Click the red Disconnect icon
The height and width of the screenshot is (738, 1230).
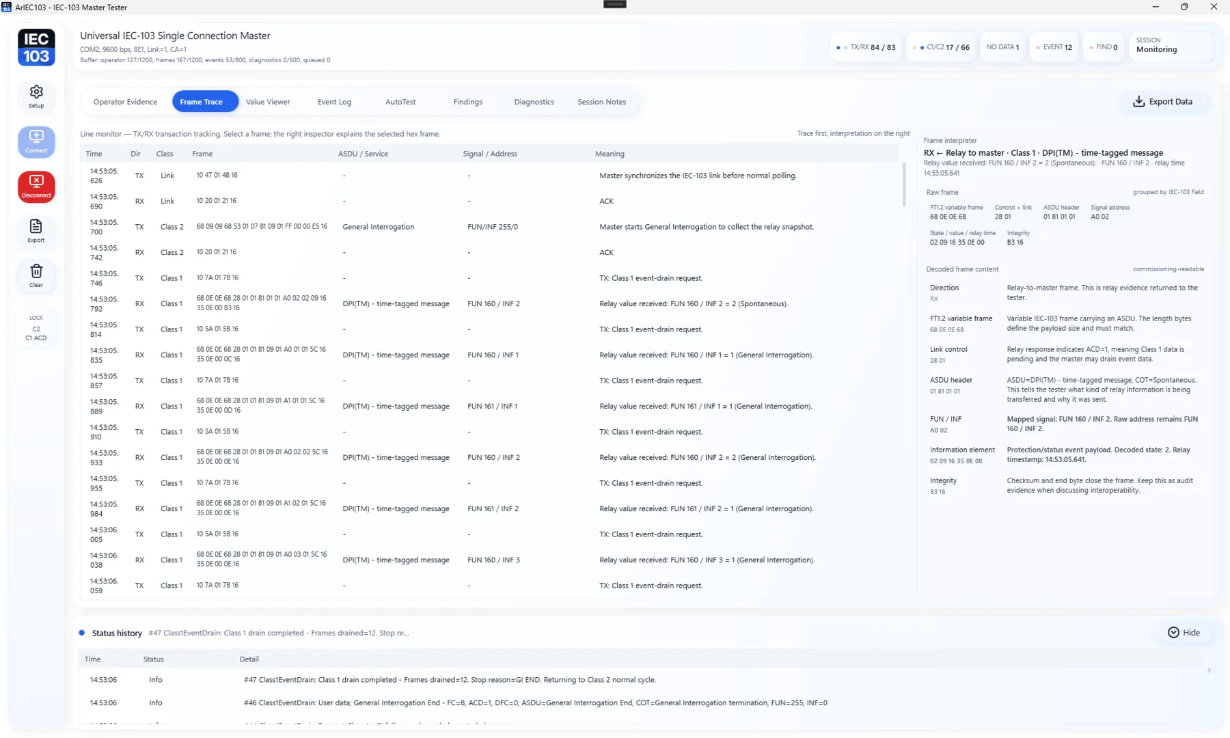click(x=36, y=187)
